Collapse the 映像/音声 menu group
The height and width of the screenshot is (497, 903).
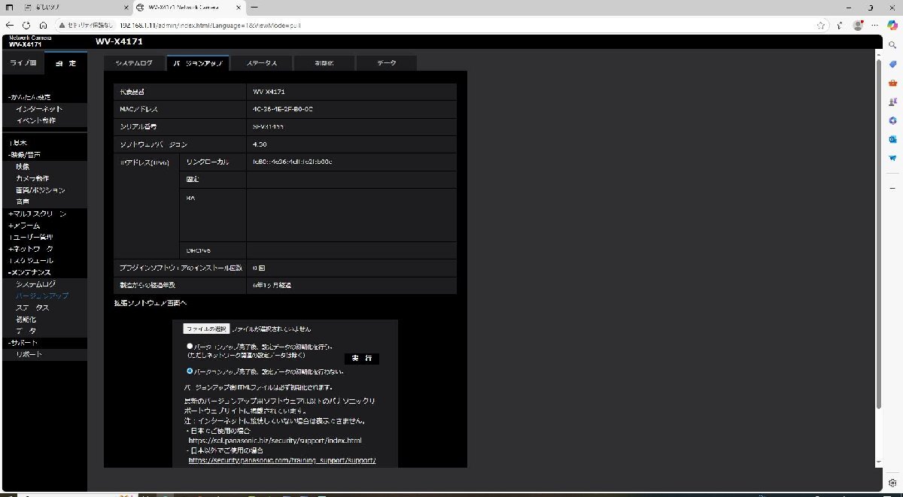click(x=24, y=154)
